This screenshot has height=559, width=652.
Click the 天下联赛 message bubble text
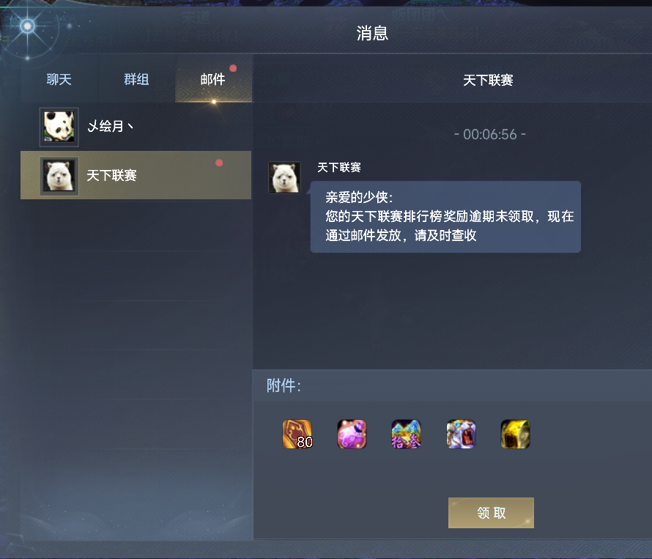445,217
